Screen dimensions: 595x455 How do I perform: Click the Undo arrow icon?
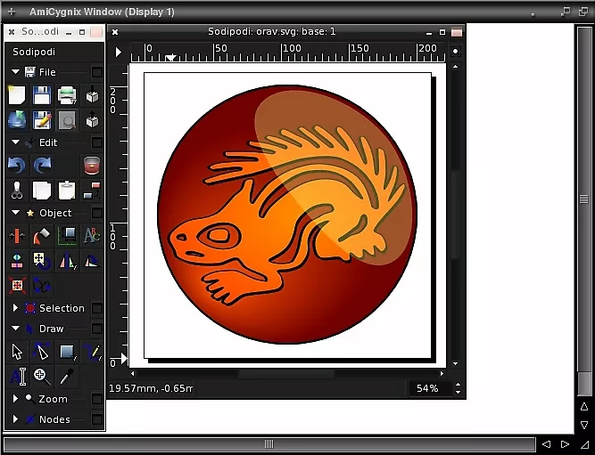click(16, 166)
